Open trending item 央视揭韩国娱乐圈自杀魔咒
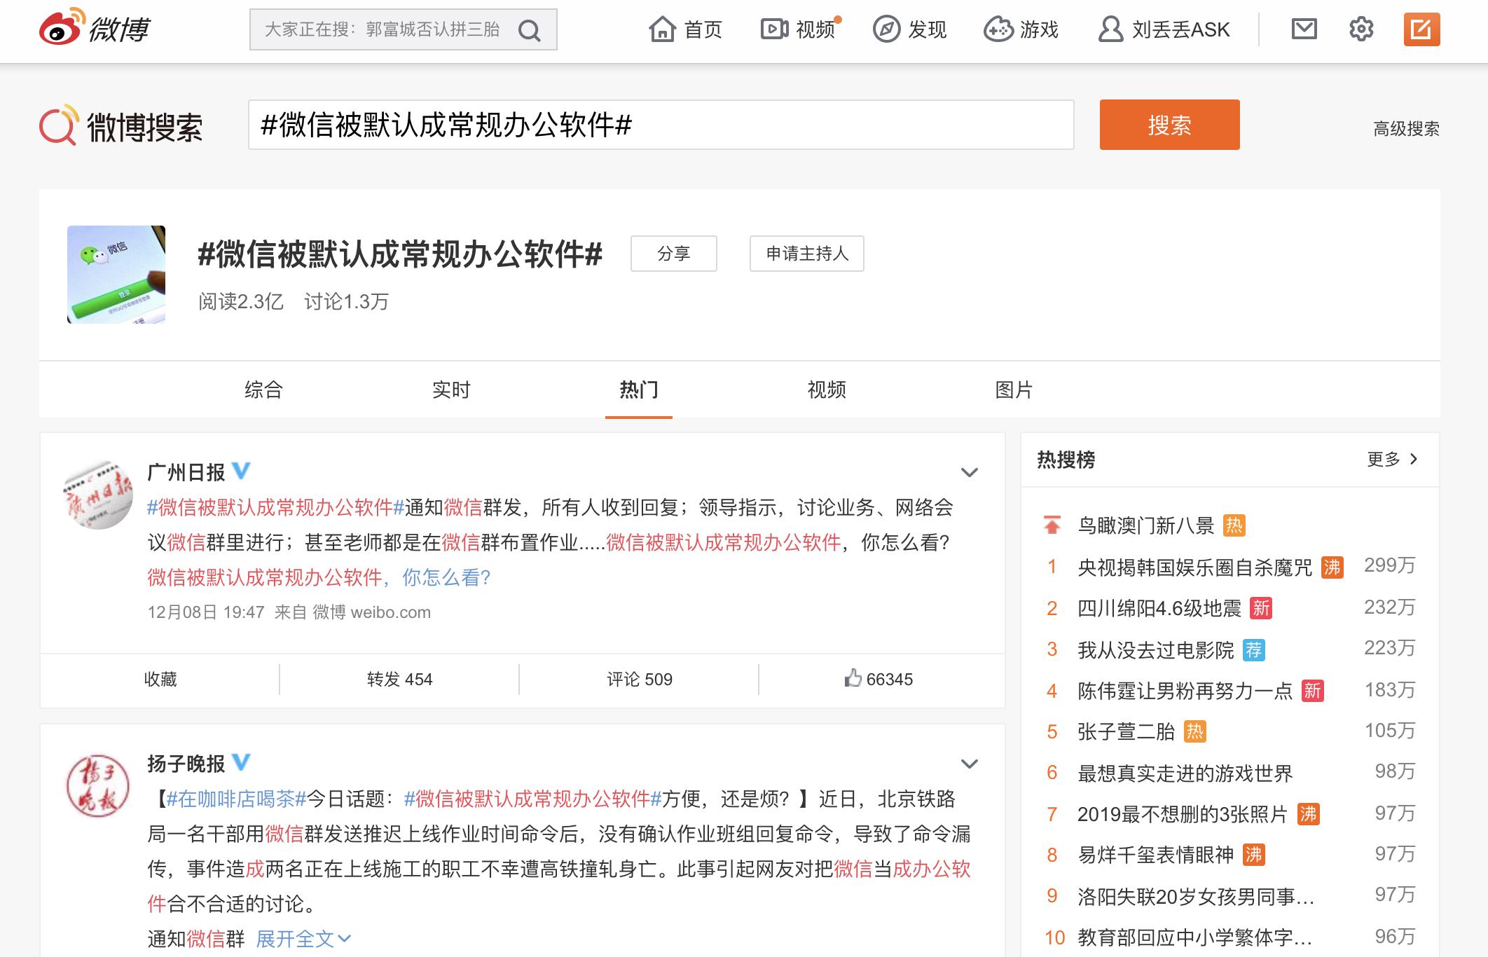The image size is (1488, 957). tap(1195, 567)
